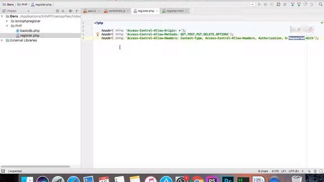Click the Project panel horizontal scrollbar
The height and width of the screenshot is (182, 324).
coord(35,166)
